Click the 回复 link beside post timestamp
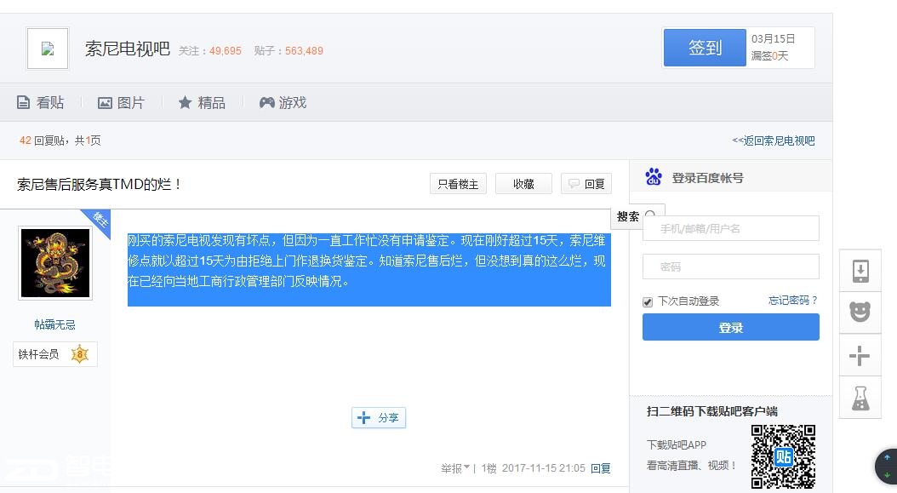The image size is (897, 493). click(x=601, y=468)
